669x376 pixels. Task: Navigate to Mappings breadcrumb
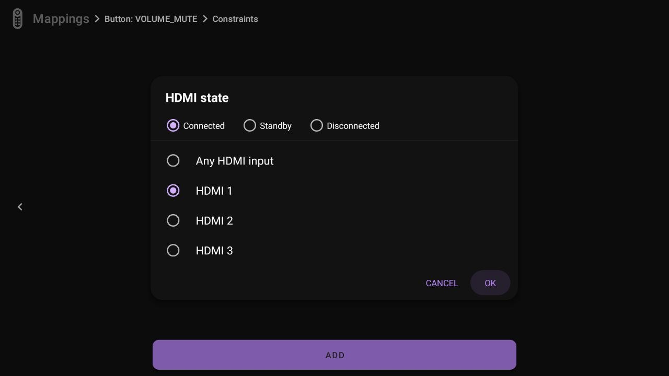tap(61, 19)
